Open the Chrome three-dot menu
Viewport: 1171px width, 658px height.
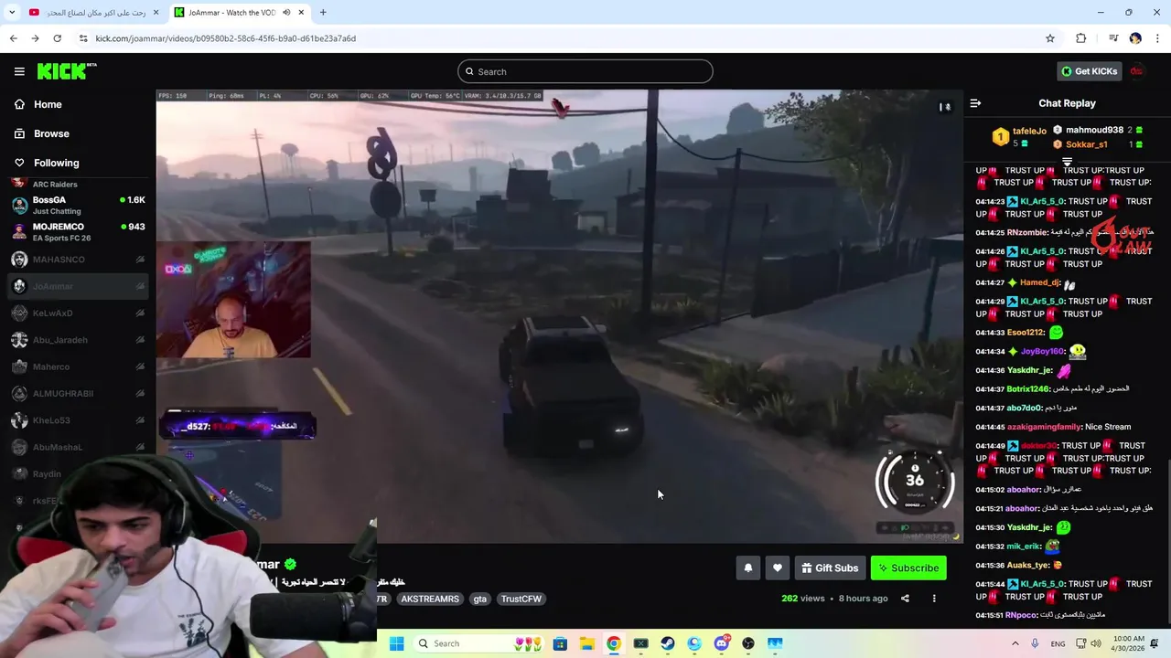pos(1157,38)
